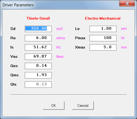This screenshot has width=137, height=119.
Task: Click the Sd input field showing 350.00
Action: 38,29
